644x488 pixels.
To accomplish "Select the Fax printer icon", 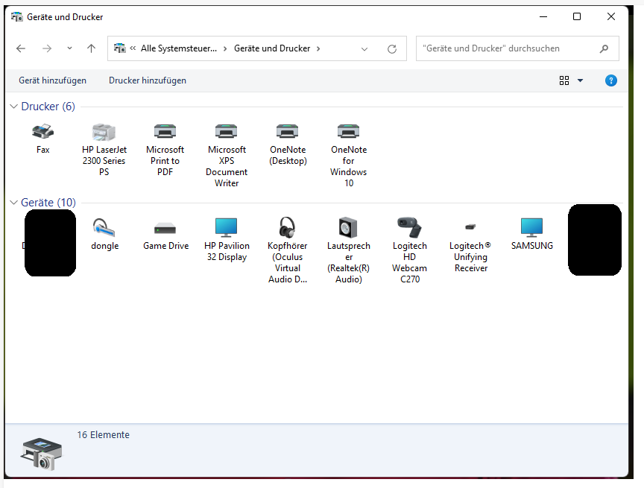I will (x=42, y=131).
